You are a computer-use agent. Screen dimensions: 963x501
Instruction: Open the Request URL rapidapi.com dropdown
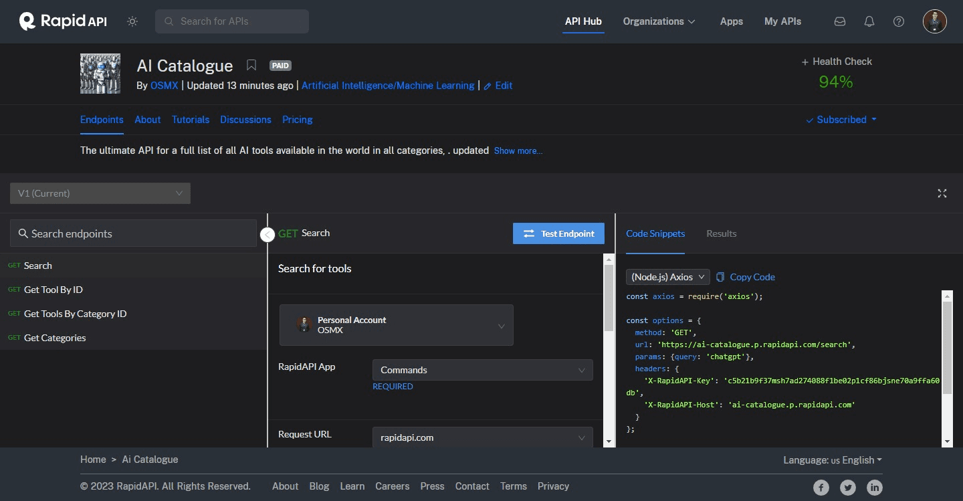point(483,437)
